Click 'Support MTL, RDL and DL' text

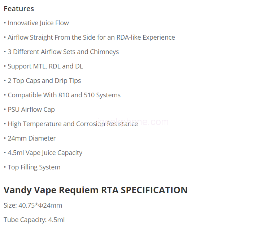coord(45,66)
